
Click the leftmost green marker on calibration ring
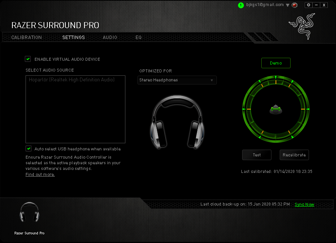point(244,109)
